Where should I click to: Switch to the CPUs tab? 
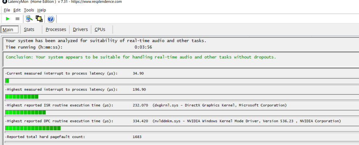[100, 29]
